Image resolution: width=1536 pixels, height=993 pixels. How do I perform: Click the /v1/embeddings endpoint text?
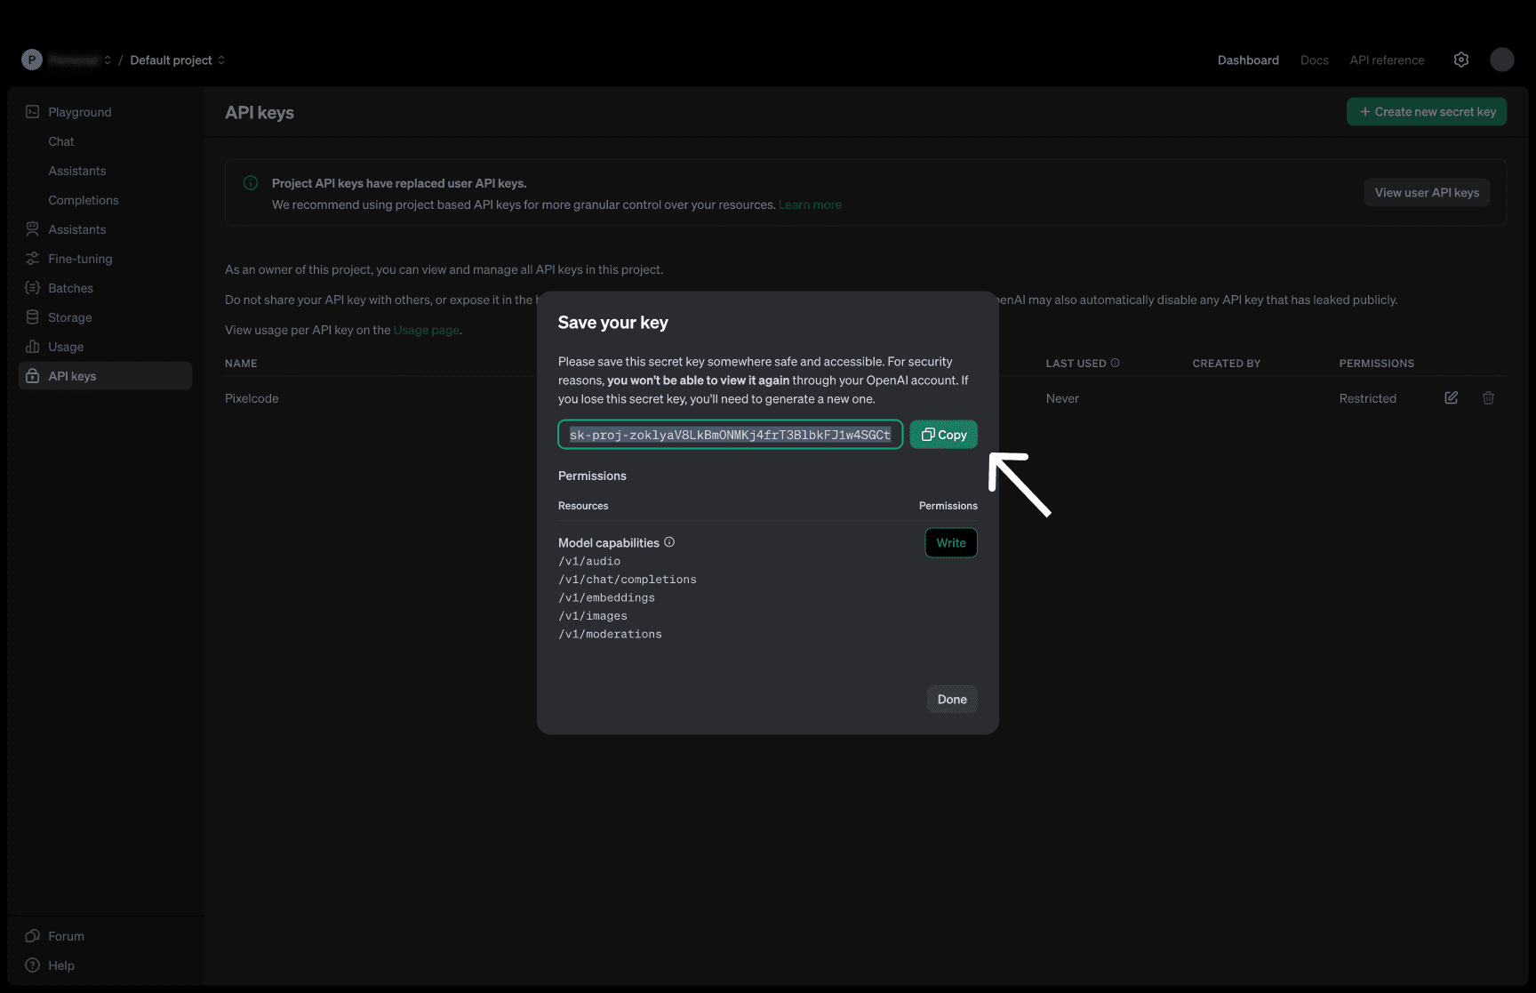click(606, 597)
